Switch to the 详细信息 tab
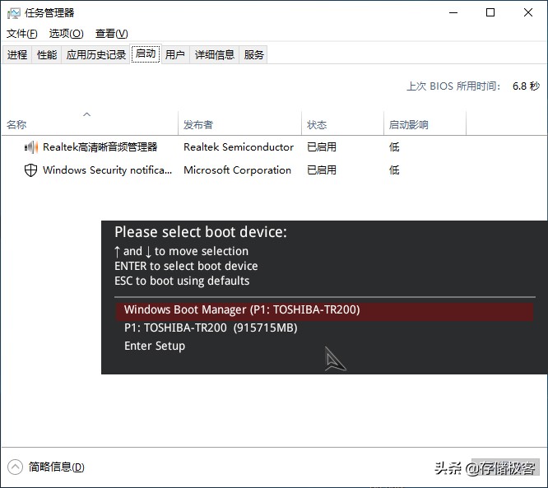The width and height of the screenshot is (548, 488). tap(214, 54)
